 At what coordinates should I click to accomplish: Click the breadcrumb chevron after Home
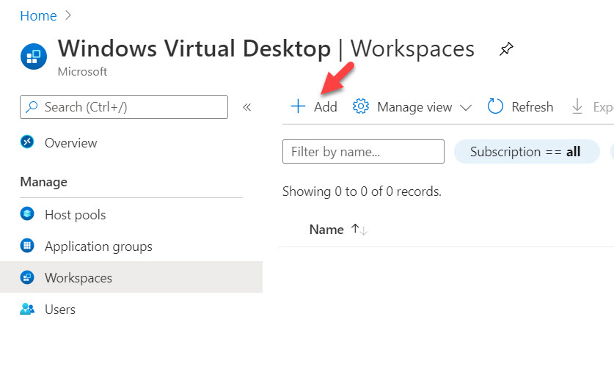(68, 15)
